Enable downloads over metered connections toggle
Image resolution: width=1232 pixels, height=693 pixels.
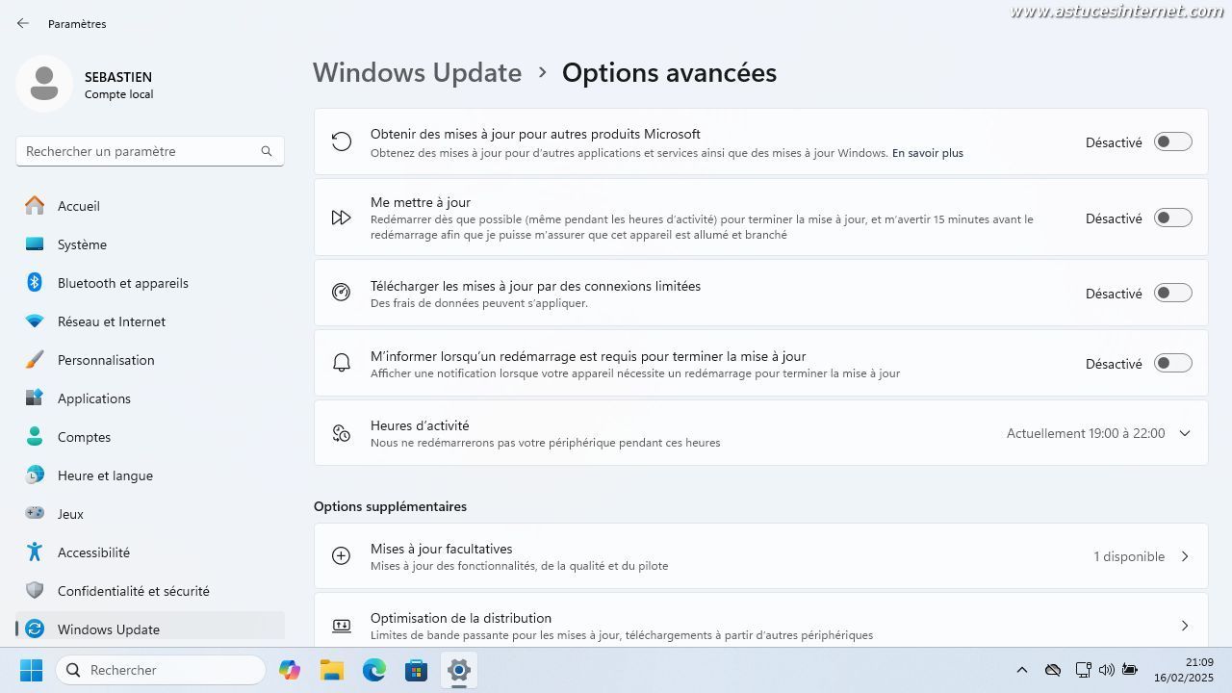pyautogui.click(x=1172, y=293)
